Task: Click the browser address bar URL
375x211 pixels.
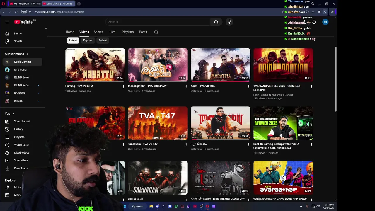Action: pos(59,12)
